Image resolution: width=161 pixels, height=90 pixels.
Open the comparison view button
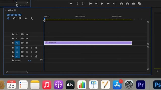pos(139,4)
